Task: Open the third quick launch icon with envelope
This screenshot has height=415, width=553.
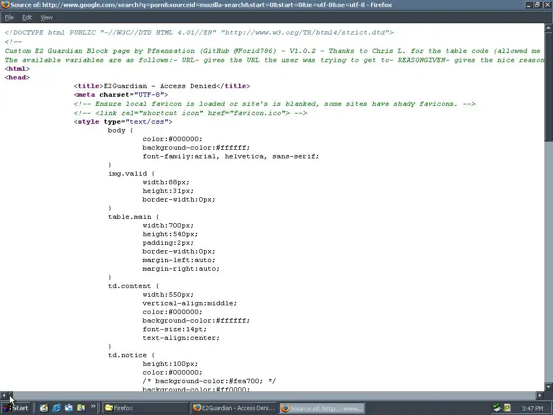Action: [x=69, y=408]
